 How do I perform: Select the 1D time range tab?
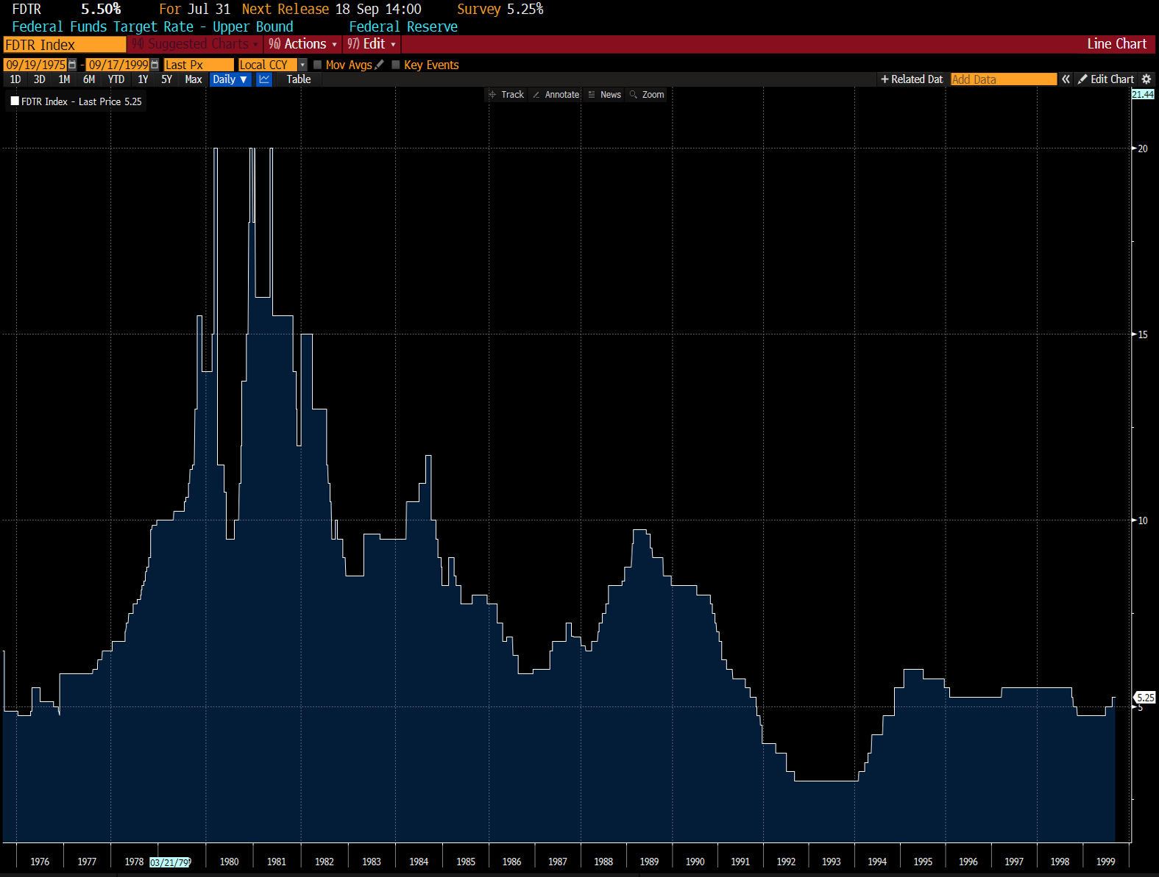[15, 79]
